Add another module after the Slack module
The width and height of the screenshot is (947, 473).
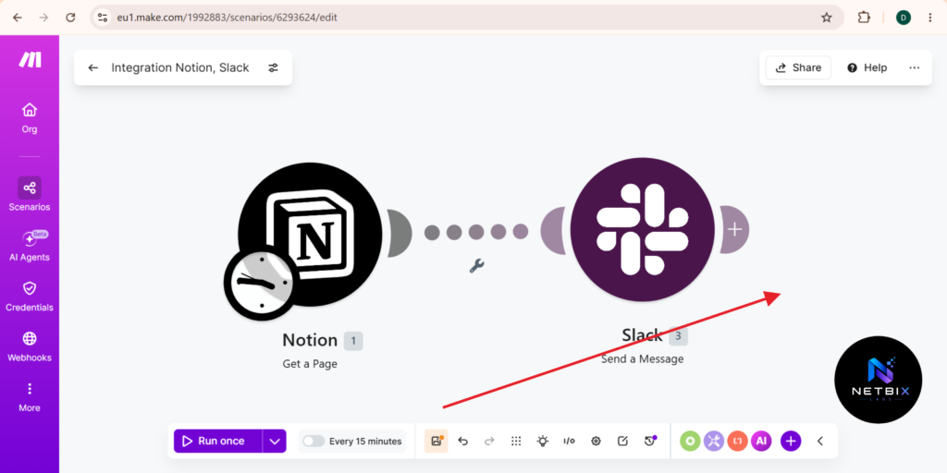click(x=734, y=229)
